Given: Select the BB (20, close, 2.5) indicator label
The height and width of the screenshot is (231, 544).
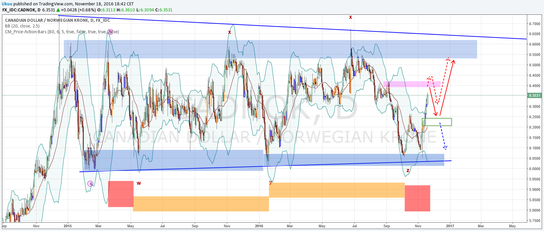Looking at the screenshot, I should (22, 26).
